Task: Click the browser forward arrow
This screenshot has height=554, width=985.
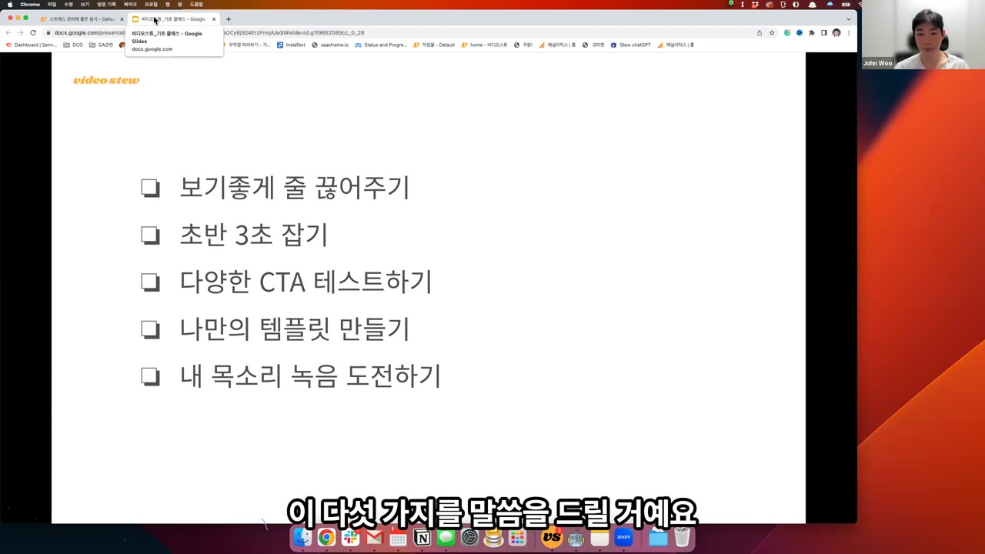Action: (x=21, y=33)
